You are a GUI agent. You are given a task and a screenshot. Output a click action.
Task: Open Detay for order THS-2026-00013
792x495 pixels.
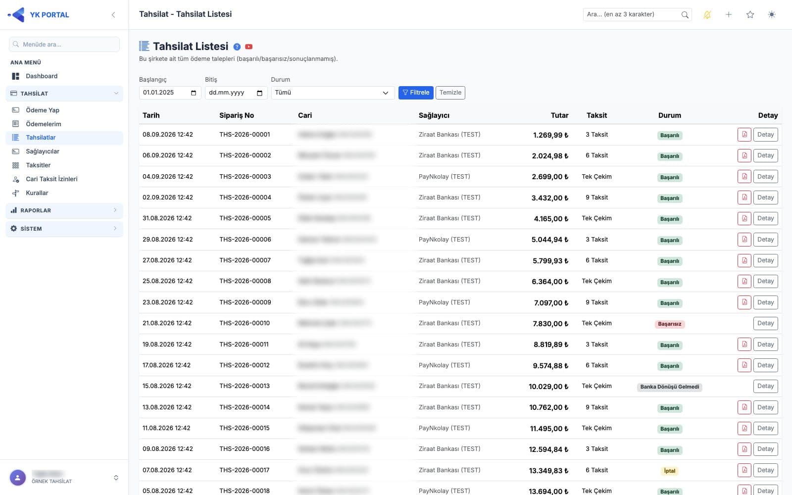(765, 386)
